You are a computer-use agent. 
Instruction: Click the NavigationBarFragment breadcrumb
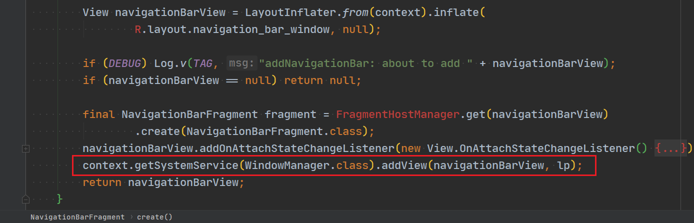pos(77,217)
